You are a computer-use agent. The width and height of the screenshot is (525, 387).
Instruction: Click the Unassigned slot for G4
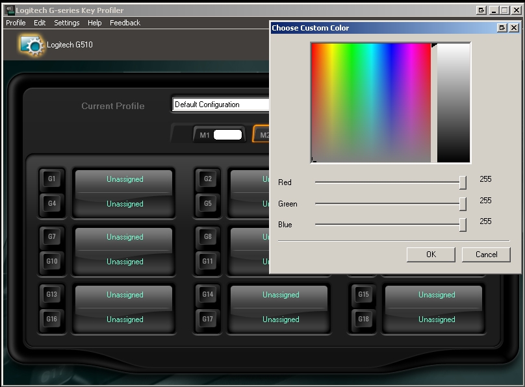click(x=125, y=204)
